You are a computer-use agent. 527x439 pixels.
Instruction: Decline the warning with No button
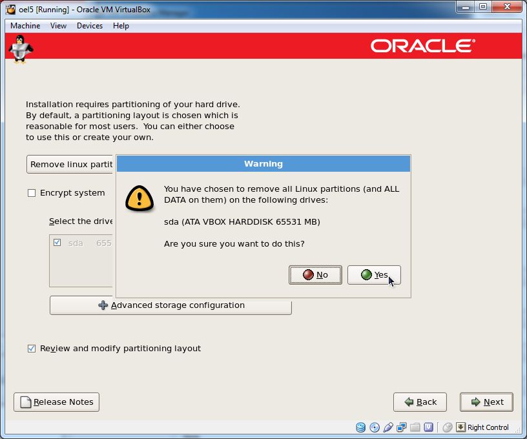(315, 275)
